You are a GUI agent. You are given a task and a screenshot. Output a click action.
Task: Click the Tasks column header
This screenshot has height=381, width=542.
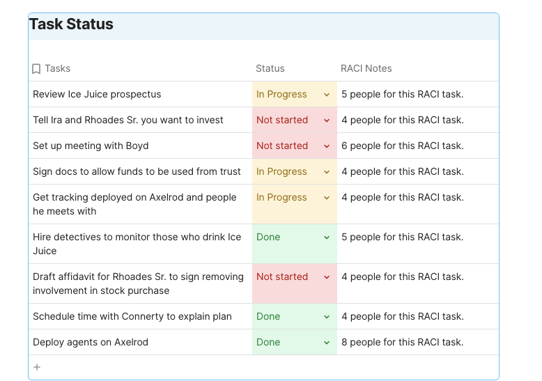(57, 68)
